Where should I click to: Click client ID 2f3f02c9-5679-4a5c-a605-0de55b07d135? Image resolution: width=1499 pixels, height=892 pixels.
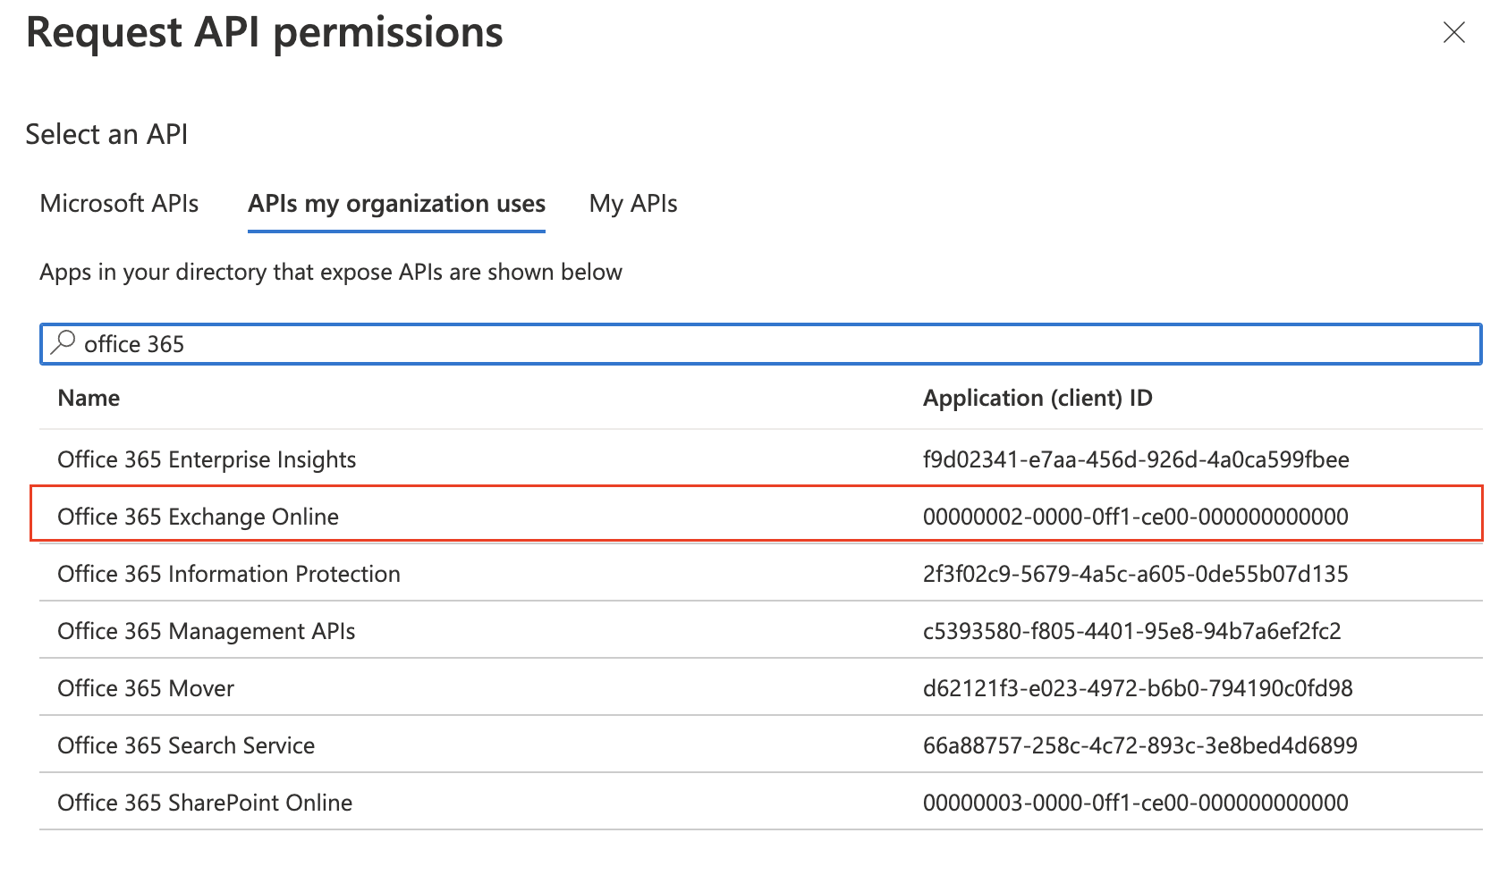coord(1136,574)
